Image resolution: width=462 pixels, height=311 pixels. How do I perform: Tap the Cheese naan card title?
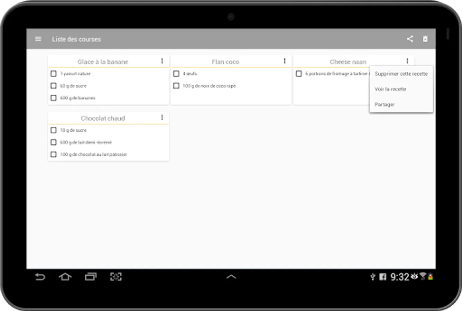(x=348, y=62)
